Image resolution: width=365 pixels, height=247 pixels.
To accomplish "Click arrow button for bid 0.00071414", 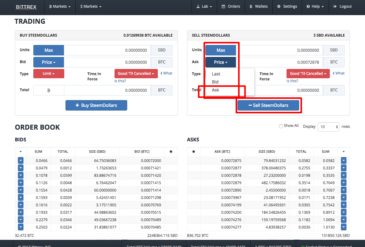I will tap(21, 190).
